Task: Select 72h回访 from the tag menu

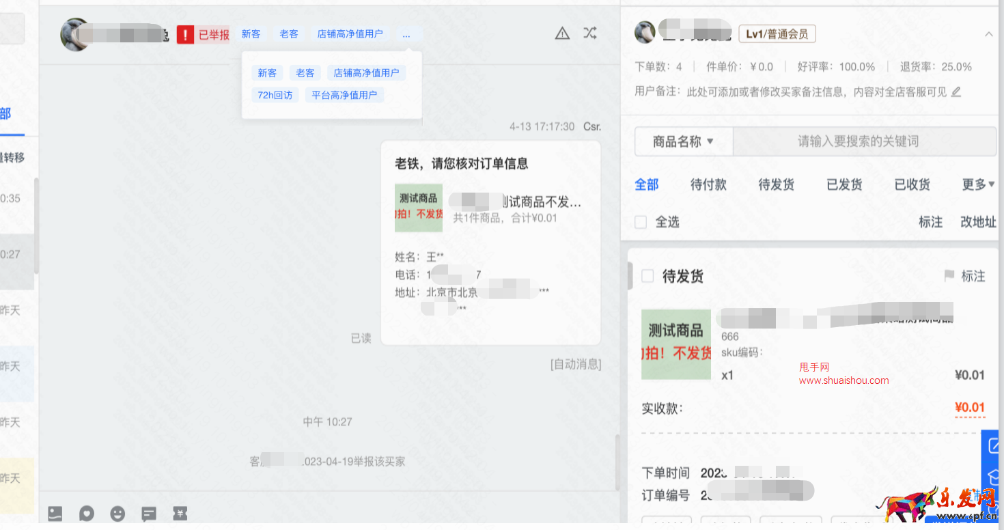Action: click(x=275, y=95)
